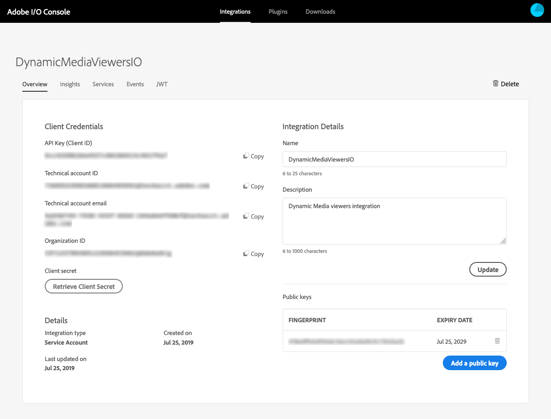Click Add a public key button

(474, 363)
